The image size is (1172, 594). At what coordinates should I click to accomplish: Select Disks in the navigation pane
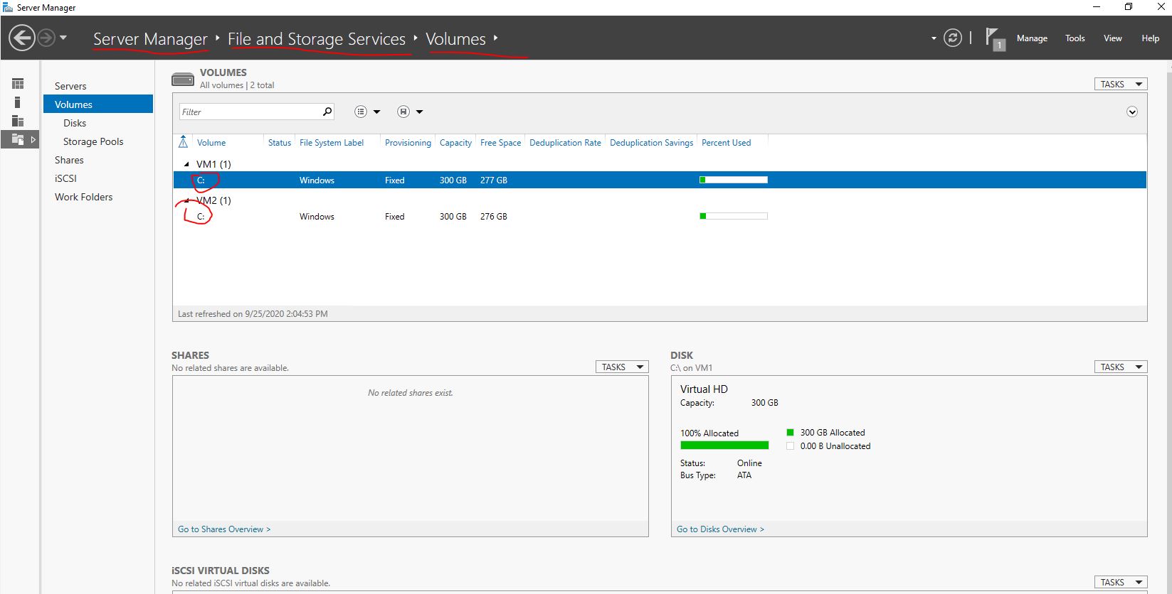point(75,123)
